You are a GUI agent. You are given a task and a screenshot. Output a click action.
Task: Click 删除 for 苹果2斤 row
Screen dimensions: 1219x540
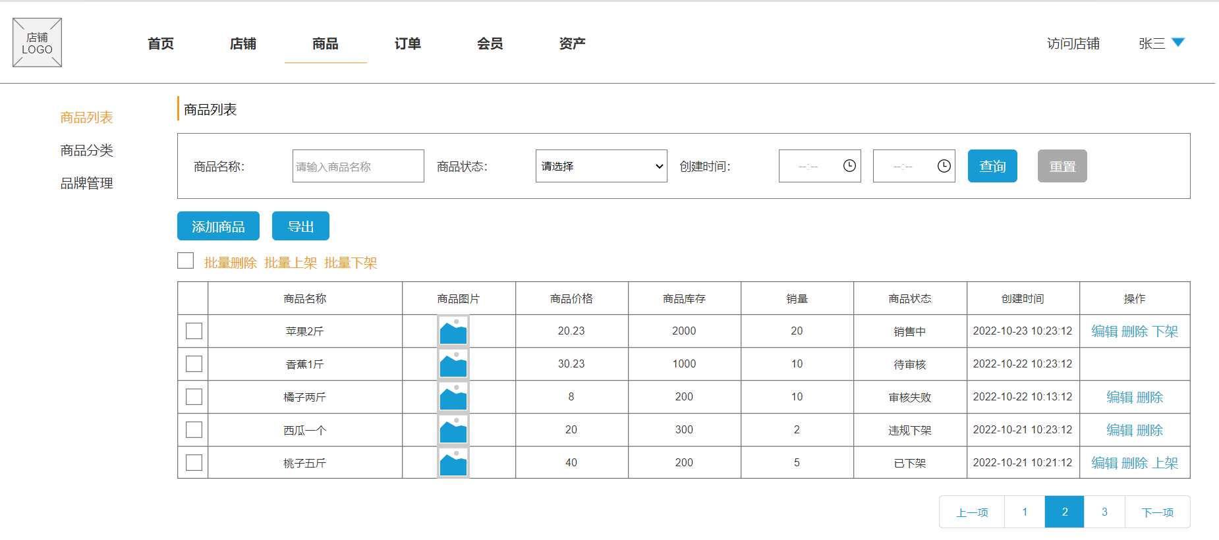click(x=1135, y=331)
